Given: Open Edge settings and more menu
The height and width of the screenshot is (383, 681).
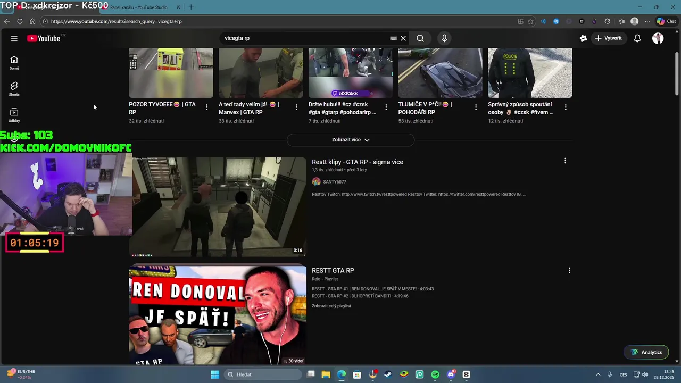Looking at the screenshot, I should [647, 21].
